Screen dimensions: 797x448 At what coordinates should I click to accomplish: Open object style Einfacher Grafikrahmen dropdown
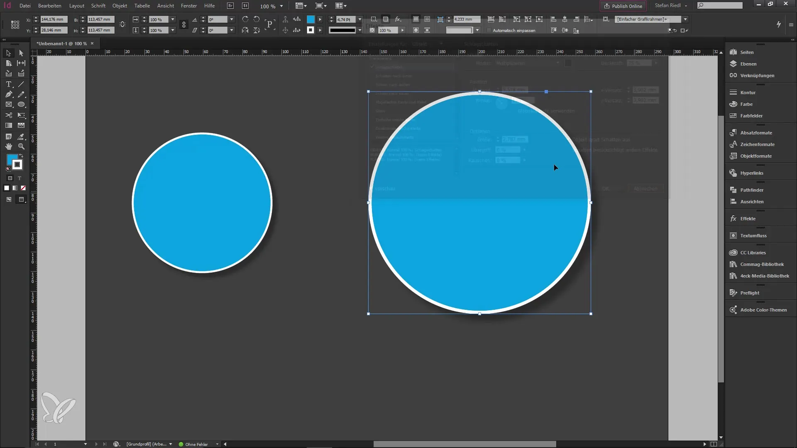(685, 19)
